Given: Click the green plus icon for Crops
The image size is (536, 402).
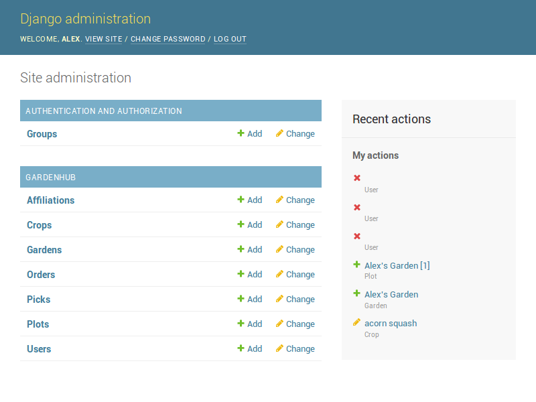Looking at the screenshot, I should tap(241, 224).
